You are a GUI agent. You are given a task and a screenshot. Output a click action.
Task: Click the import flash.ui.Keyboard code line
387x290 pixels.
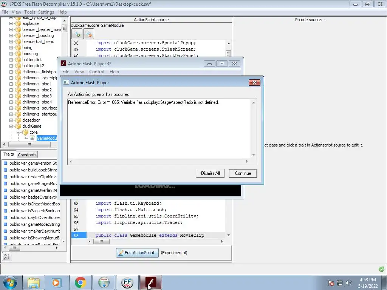coord(128,204)
